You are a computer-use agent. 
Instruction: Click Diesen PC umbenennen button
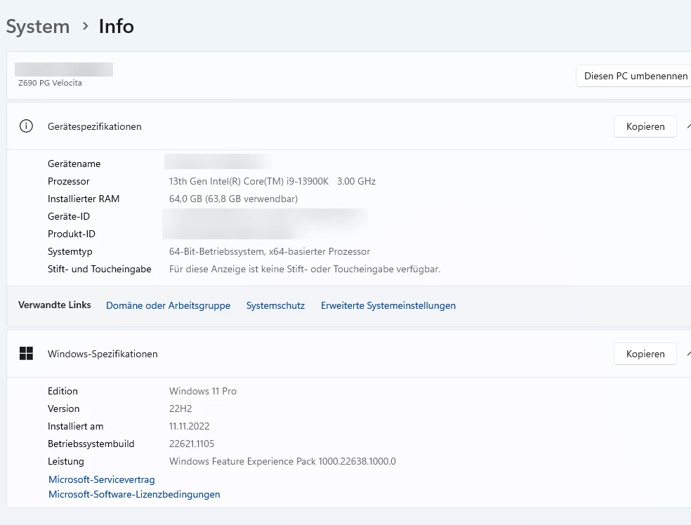[x=633, y=76]
